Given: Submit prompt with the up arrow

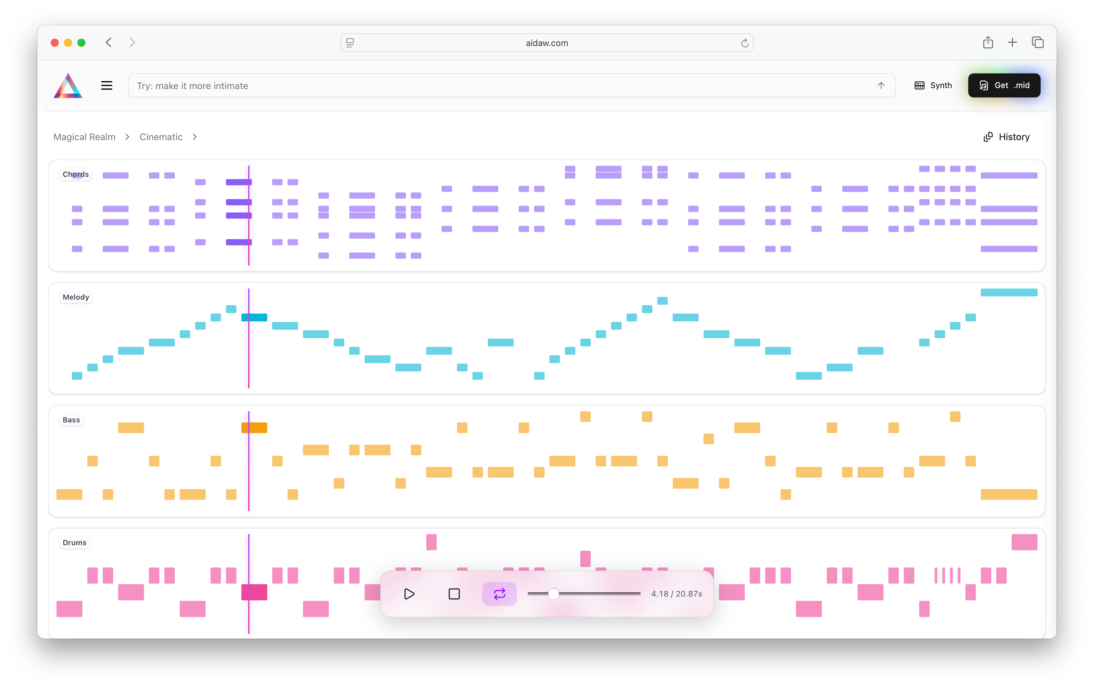Looking at the screenshot, I should tap(881, 85).
